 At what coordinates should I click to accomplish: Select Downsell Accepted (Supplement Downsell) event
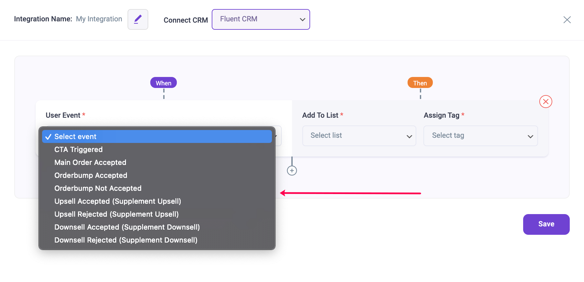coord(127,227)
